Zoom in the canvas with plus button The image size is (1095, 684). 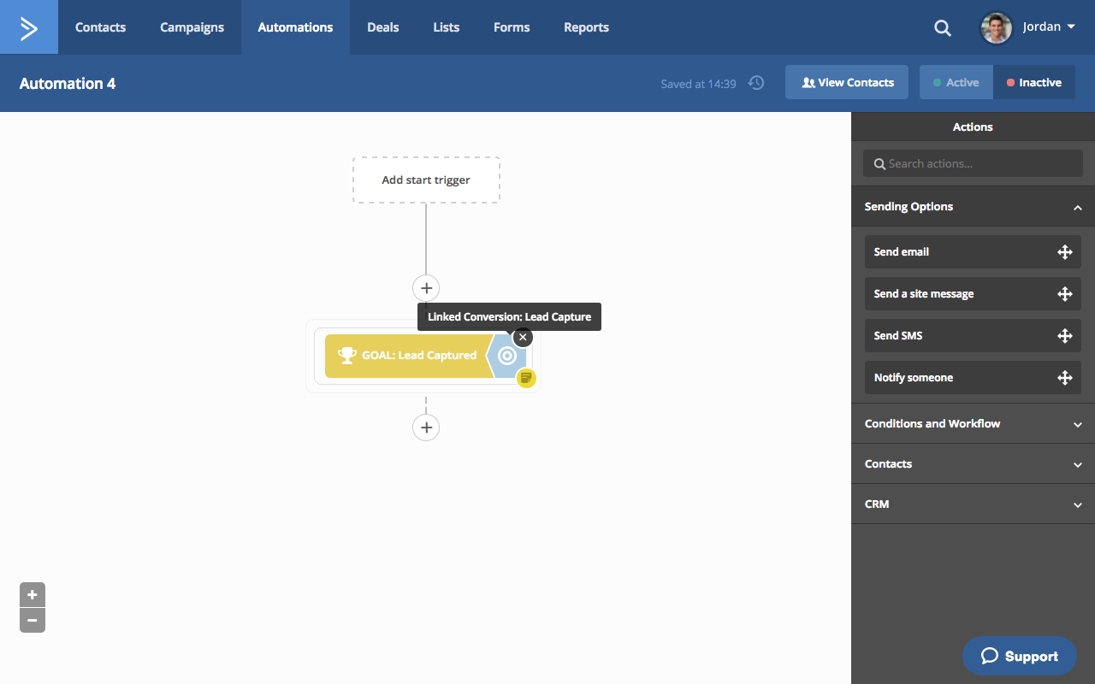point(33,595)
